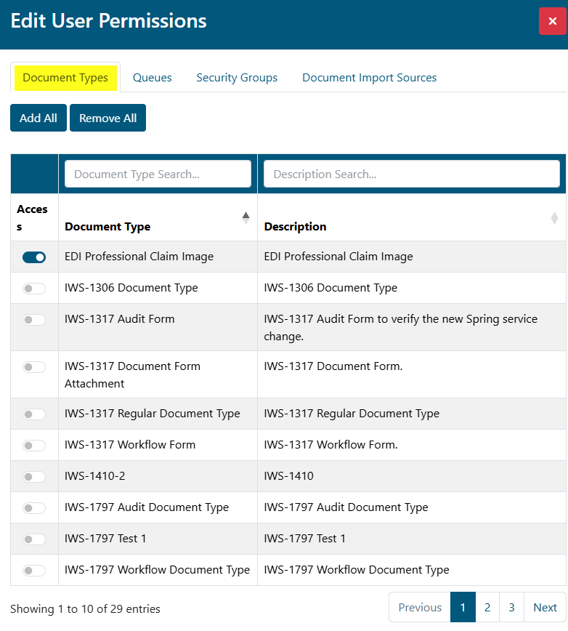This screenshot has width=568, height=631.
Task: Click 'Showing 1 to 10 of 29 entries' text
Action: (x=85, y=609)
